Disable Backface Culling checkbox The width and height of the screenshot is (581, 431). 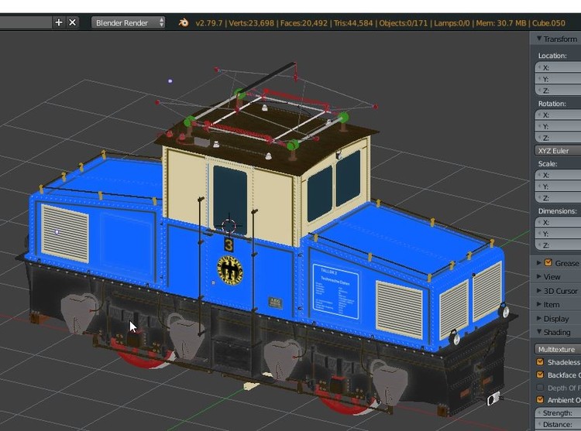point(541,375)
